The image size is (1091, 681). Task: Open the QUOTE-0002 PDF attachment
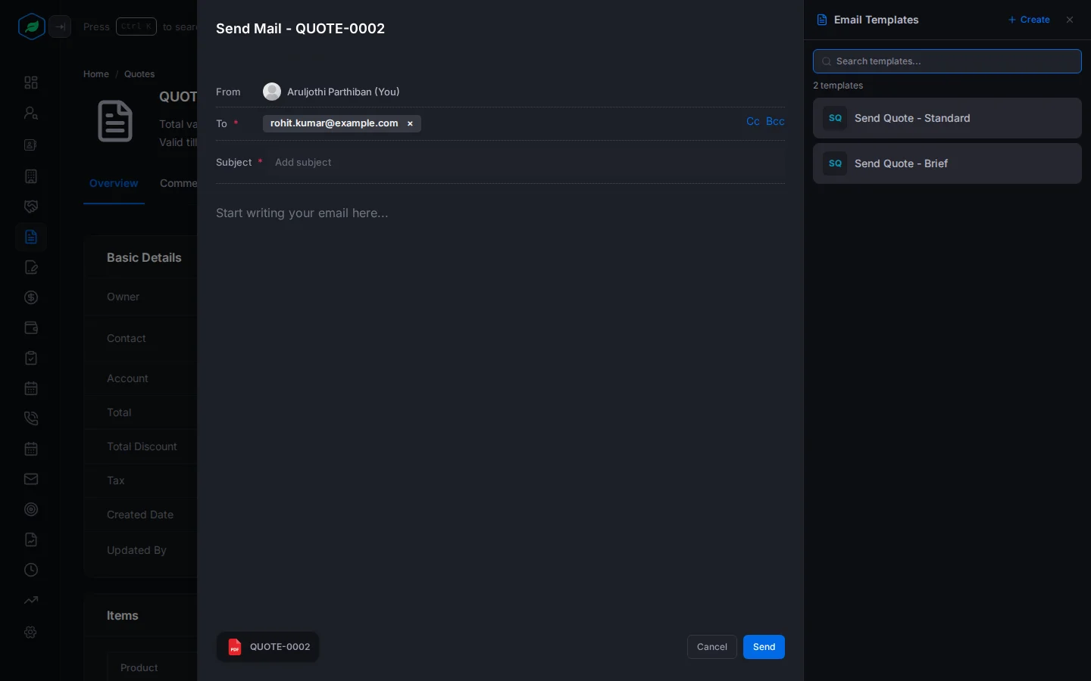point(268,647)
